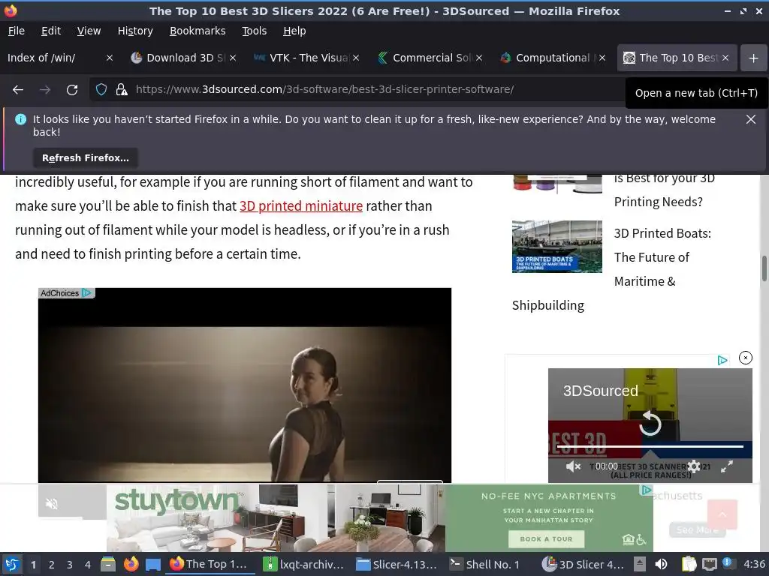Open the Edit menu
Viewport: 769px width, 576px height.
point(51,31)
